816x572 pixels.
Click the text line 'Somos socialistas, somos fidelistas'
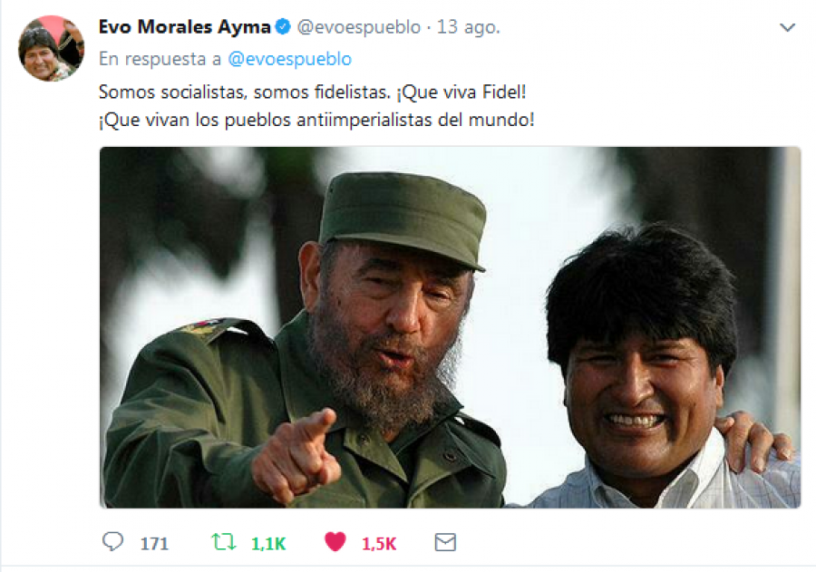(245, 92)
